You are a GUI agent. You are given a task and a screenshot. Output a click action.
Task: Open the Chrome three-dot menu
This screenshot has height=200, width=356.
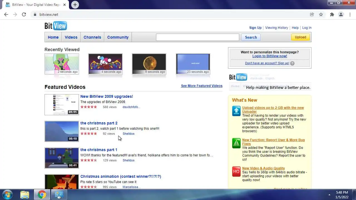350,14
